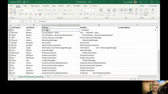Click the Comments button
168x94 pixels.
[153, 6]
